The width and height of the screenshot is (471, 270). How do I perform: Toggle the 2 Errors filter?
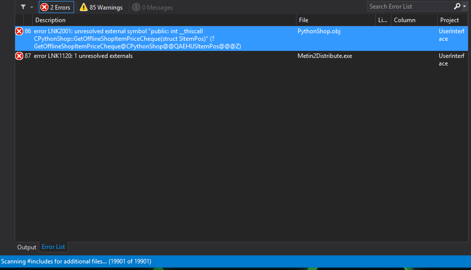pos(56,7)
